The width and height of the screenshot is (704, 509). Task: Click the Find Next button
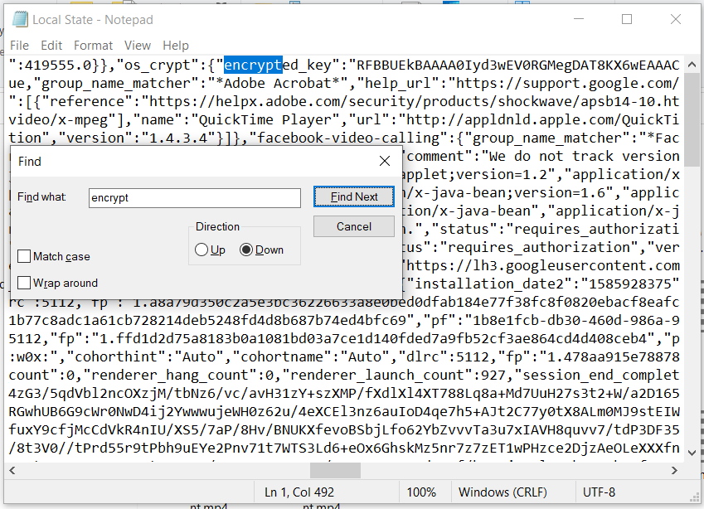tap(354, 197)
